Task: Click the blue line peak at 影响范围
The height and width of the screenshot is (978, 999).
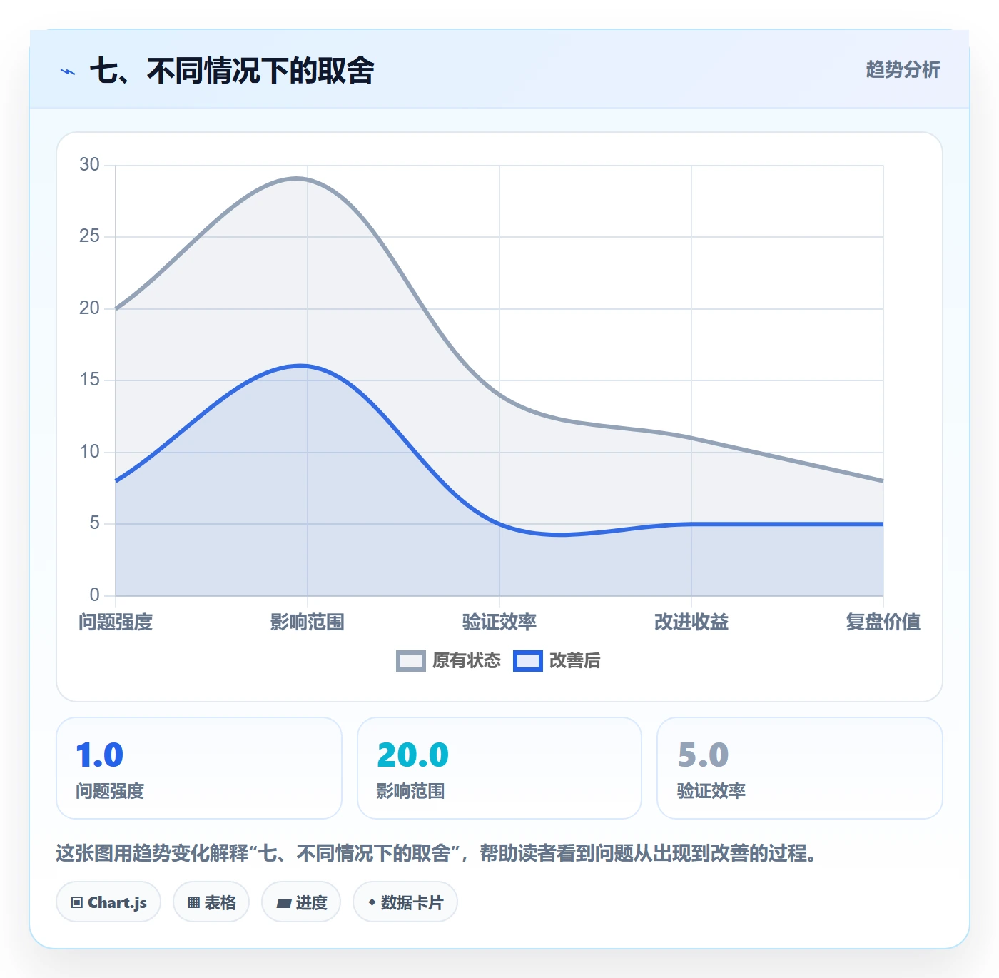Action: click(x=308, y=366)
